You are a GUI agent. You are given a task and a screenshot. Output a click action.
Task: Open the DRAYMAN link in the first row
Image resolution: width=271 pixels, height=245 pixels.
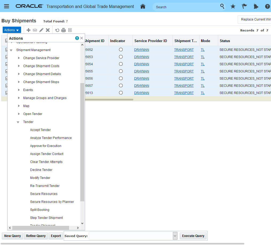pos(141,50)
